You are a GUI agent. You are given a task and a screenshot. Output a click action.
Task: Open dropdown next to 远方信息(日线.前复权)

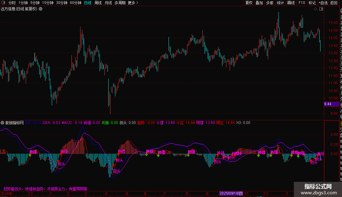pos(41,9)
